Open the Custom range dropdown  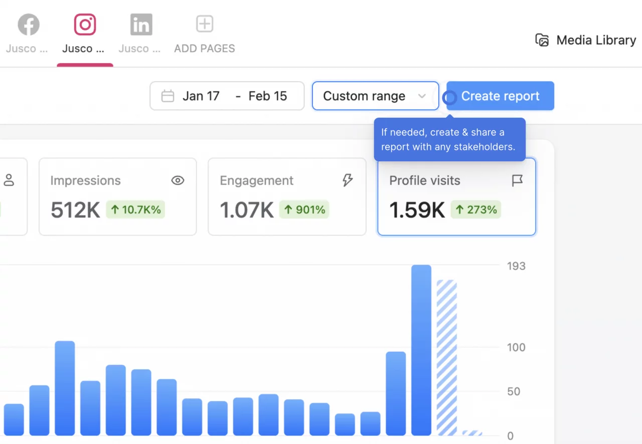click(x=375, y=96)
